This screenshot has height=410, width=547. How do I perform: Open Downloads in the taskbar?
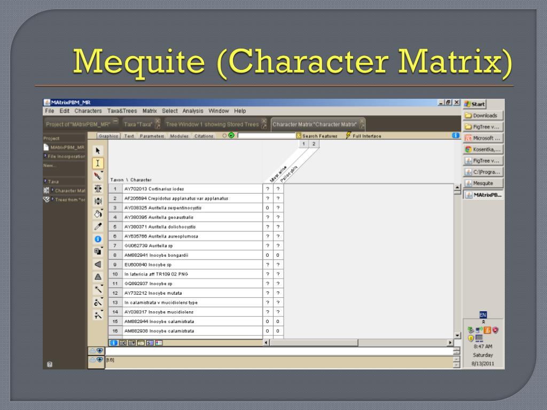click(x=483, y=115)
